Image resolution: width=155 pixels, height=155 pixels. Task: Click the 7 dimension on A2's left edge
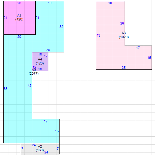pyautogui.click(x=22, y=148)
